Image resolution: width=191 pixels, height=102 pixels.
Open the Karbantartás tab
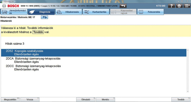coord(96,12)
